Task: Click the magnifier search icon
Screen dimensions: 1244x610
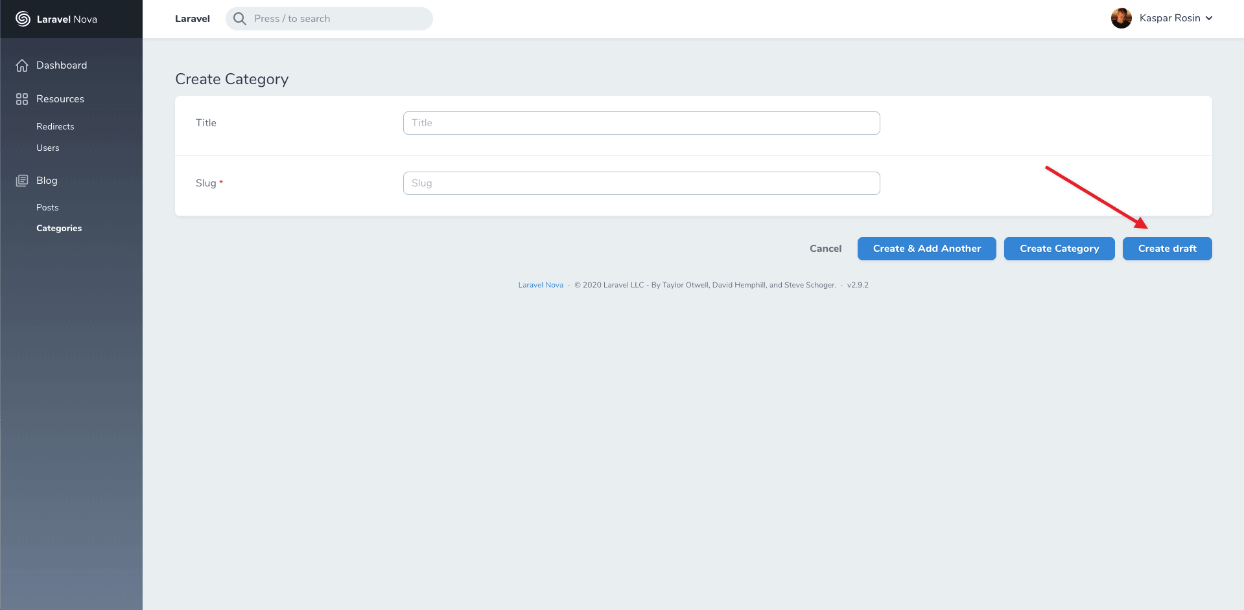Action: tap(240, 19)
